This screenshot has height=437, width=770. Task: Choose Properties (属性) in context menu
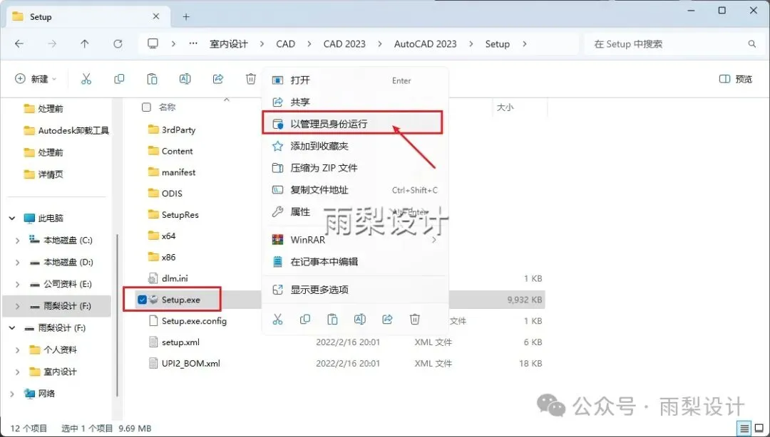coord(355,212)
